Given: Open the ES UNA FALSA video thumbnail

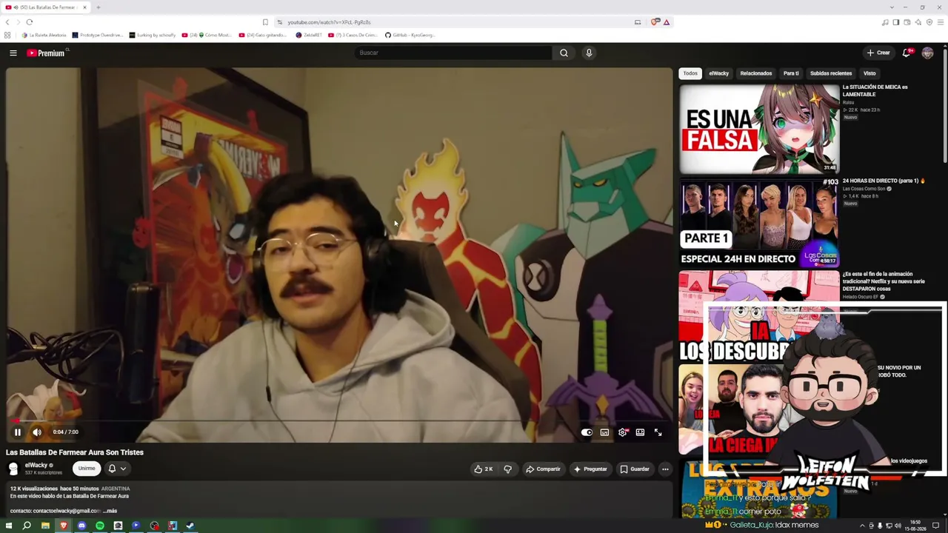Looking at the screenshot, I should 759,129.
